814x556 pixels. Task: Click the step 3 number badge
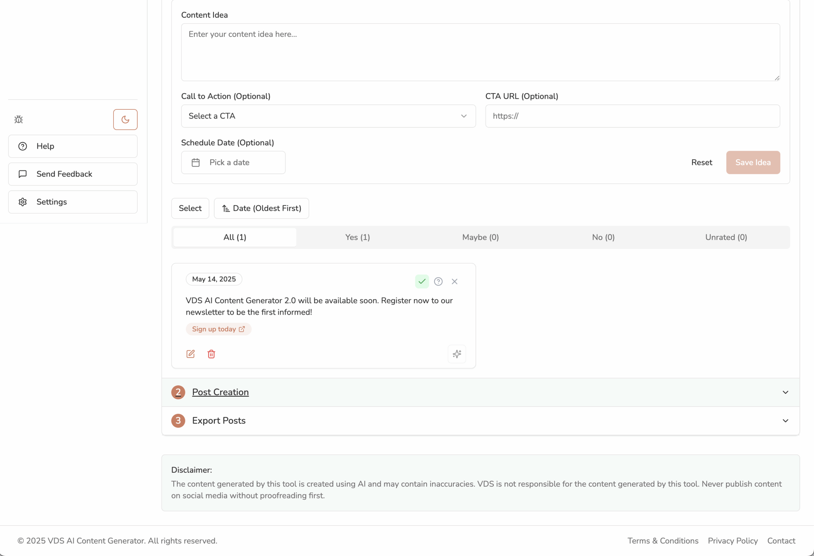[x=178, y=421]
